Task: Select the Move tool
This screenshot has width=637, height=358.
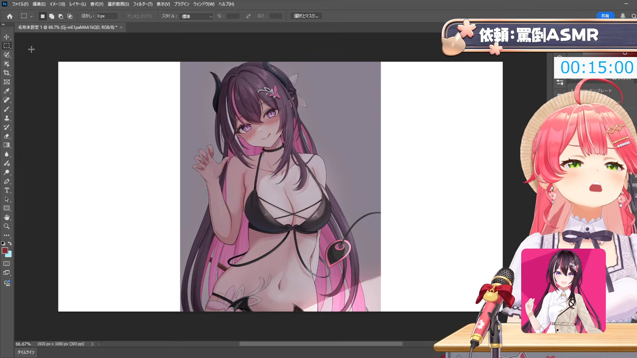Action: (x=7, y=37)
